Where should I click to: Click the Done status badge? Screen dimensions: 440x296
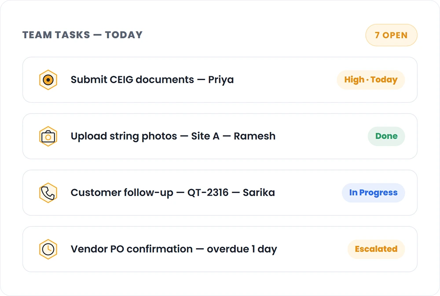[x=386, y=136]
